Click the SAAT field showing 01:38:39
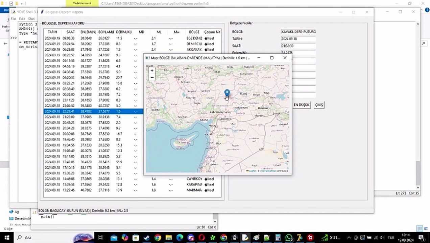The width and height of the screenshot is (430, 243). (298, 46)
